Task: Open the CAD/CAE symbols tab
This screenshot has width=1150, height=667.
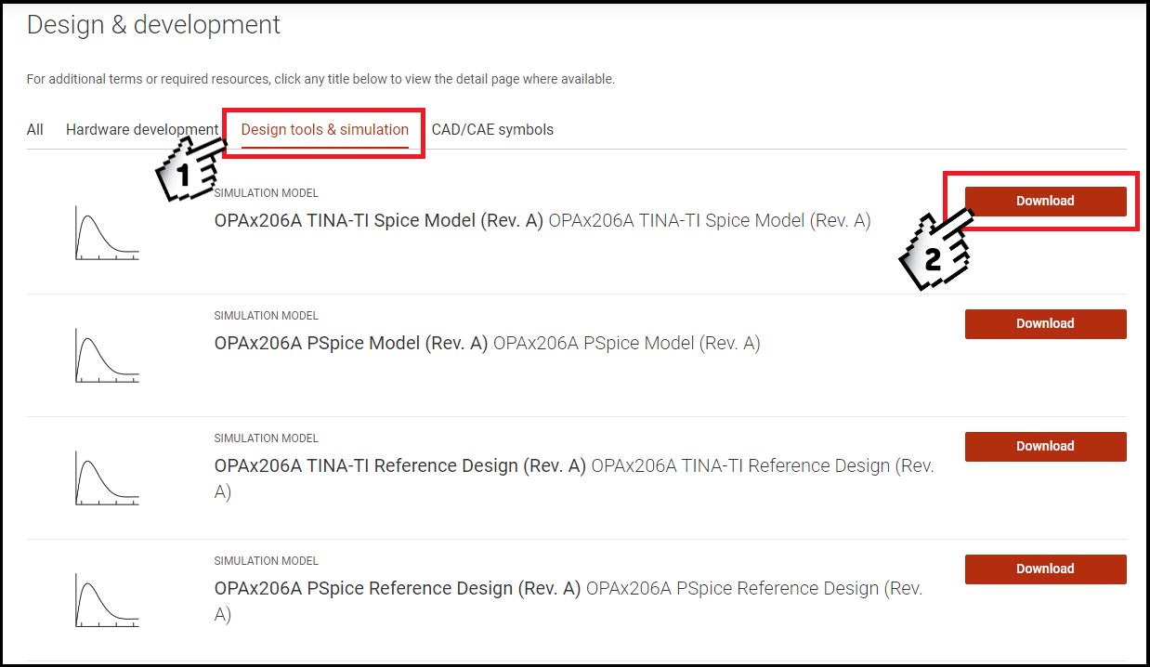Action: pyautogui.click(x=492, y=129)
